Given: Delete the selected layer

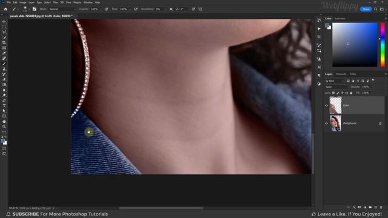Looking at the screenshot, I should coord(381,207).
